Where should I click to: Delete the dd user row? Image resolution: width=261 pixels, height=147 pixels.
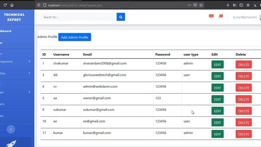[243, 76]
